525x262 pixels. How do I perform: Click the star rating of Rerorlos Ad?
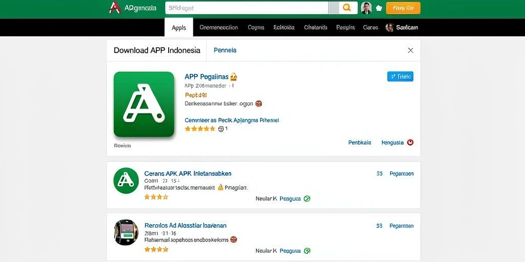[156, 249]
